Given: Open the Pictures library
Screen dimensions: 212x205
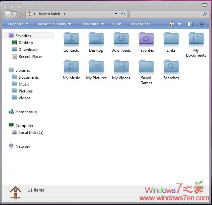Looking at the screenshot, I should (x=22, y=91).
